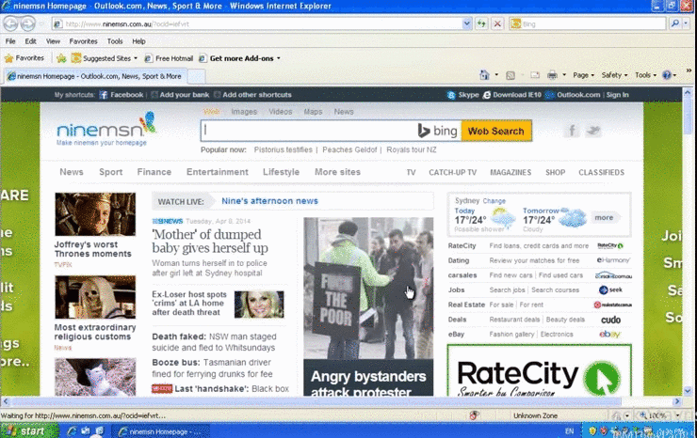This screenshot has height=438, width=697.
Task: Expand the Print button dropdown arrow
Action: click(564, 75)
